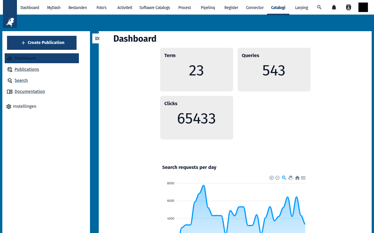The height and width of the screenshot is (233, 374).
Task: Open the contacts icon in top bar
Action: [349, 7]
